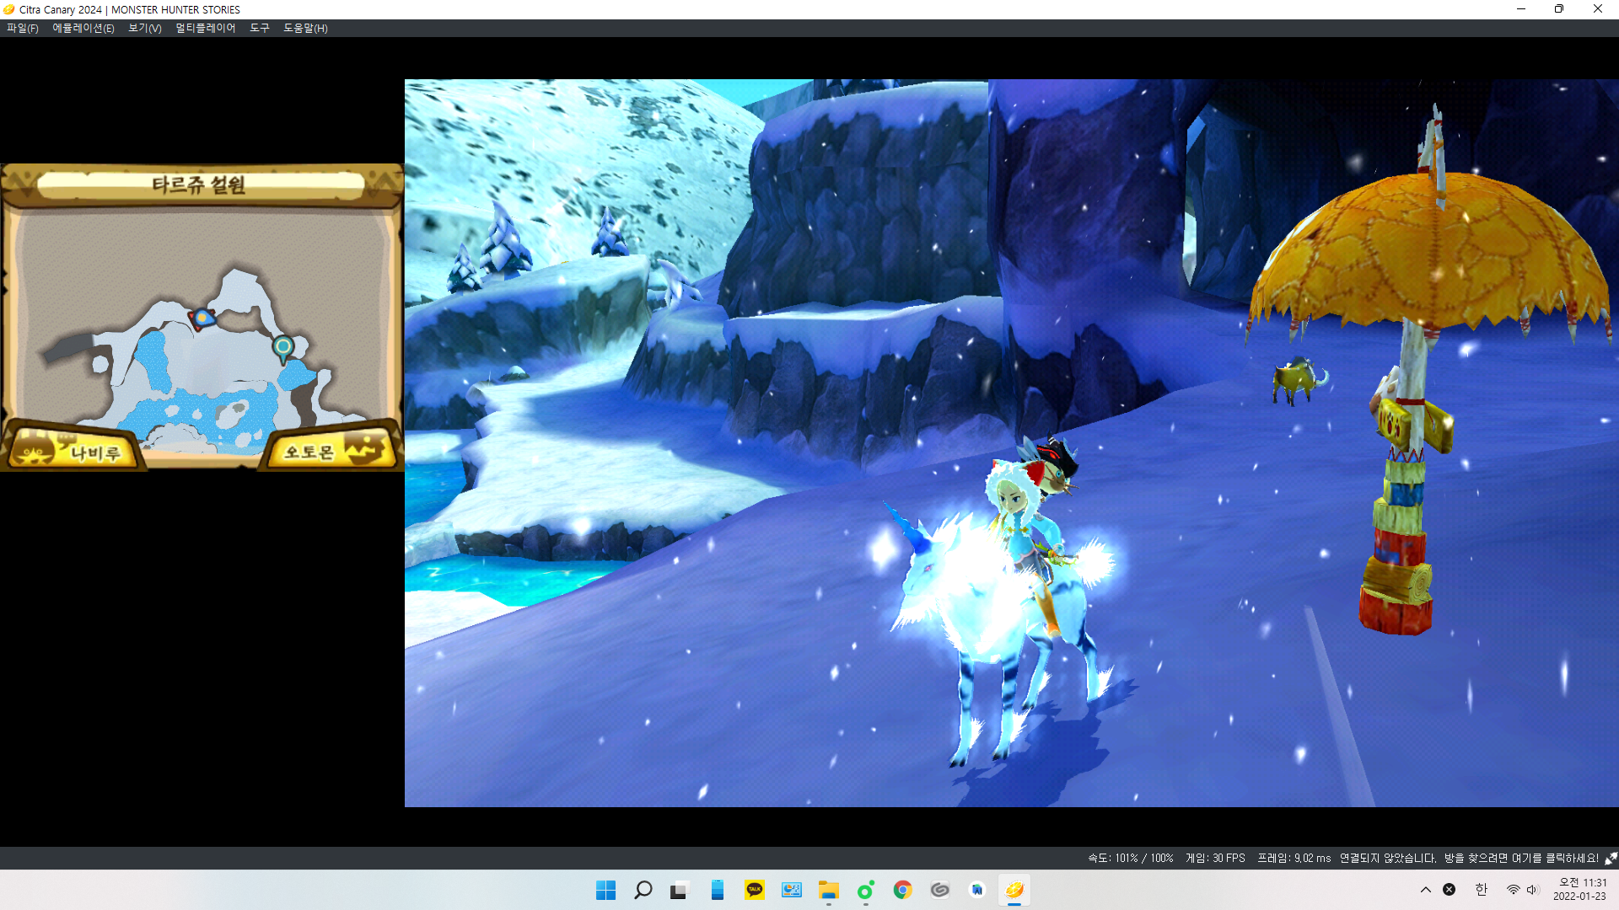
Task: Expand hidden system tray icons
Action: coord(1425,890)
